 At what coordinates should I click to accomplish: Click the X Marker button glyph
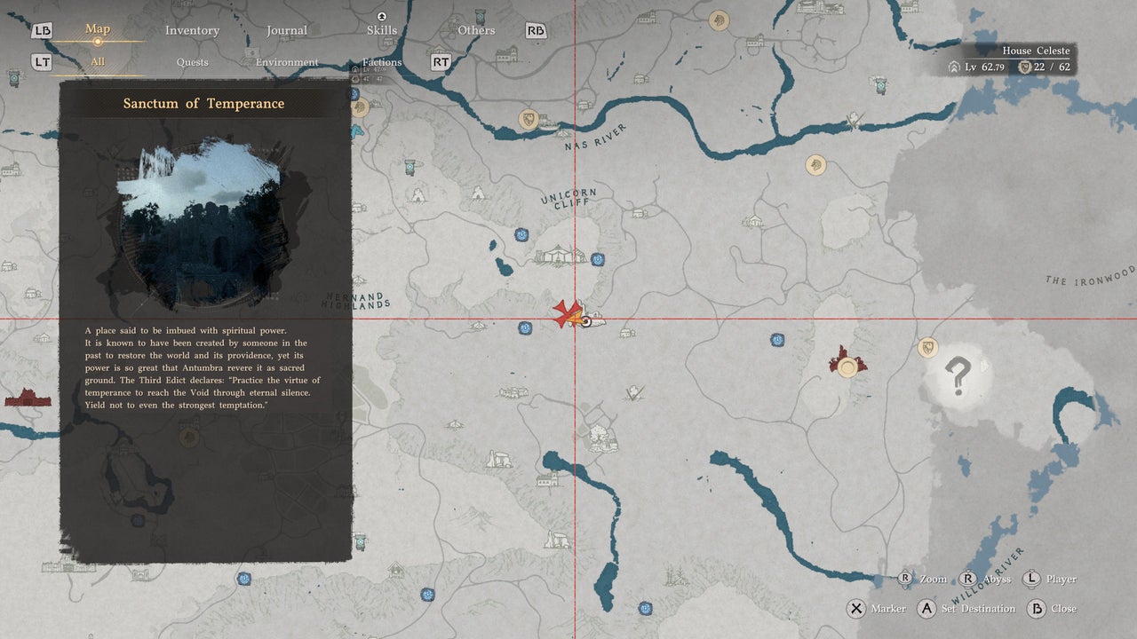(x=856, y=609)
